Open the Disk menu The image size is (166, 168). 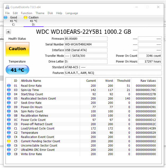50,13
